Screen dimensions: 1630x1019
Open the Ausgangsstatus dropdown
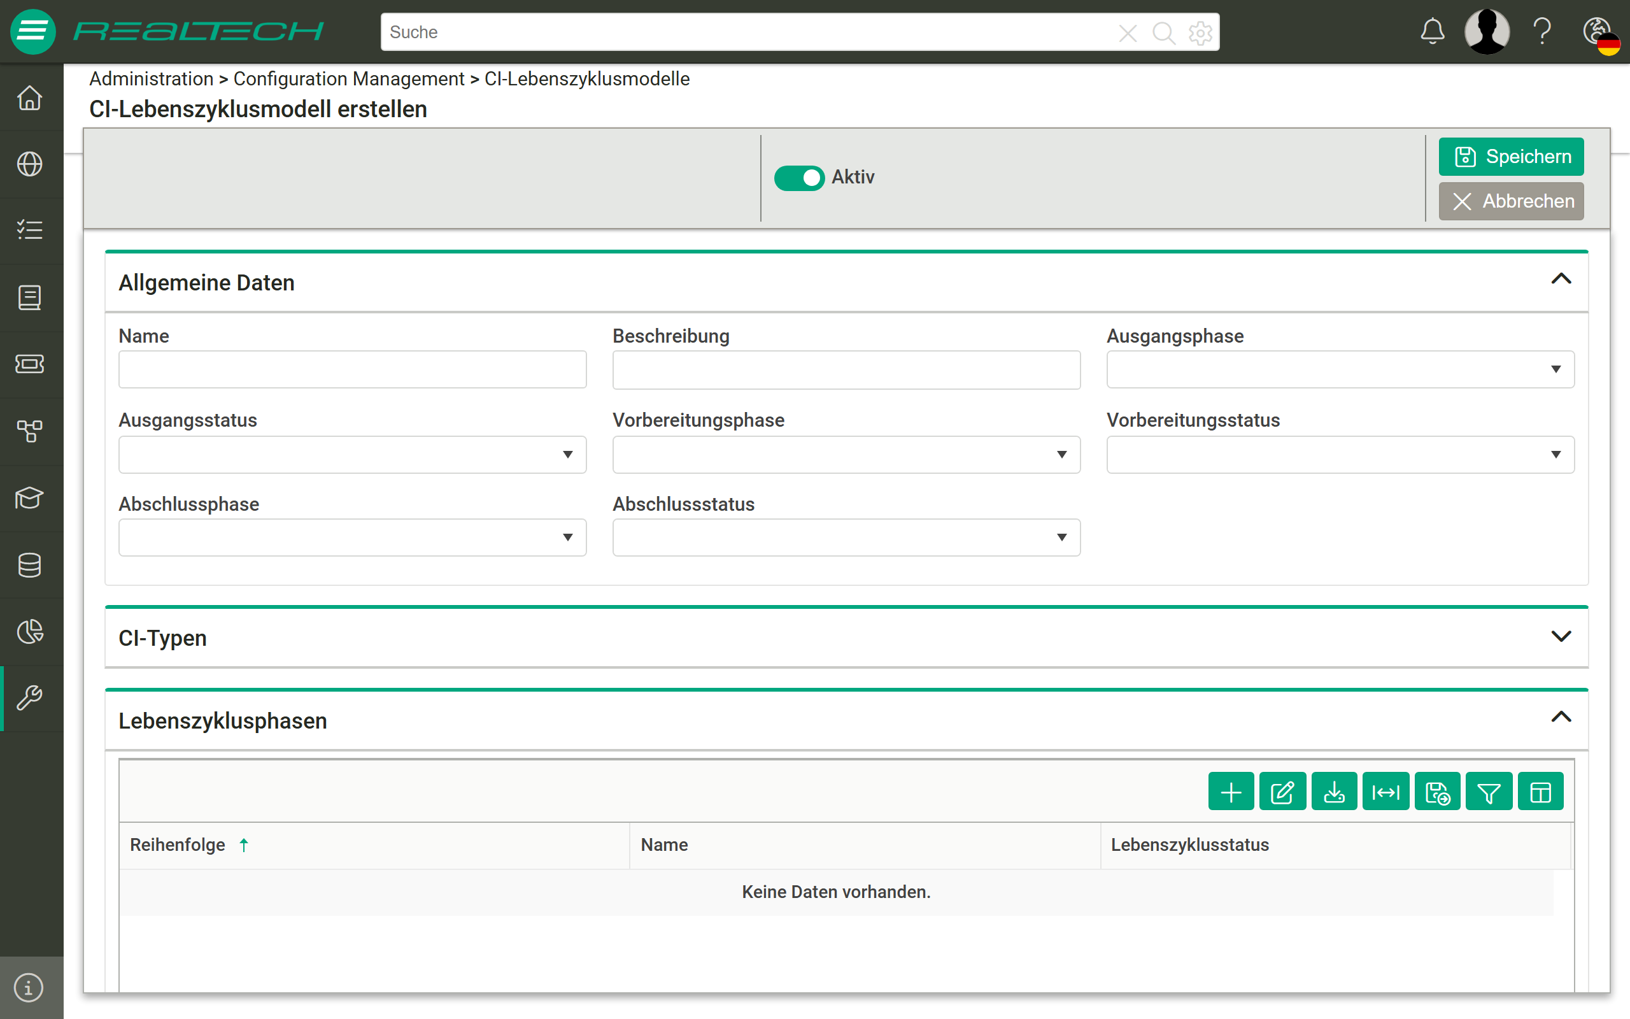point(352,455)
